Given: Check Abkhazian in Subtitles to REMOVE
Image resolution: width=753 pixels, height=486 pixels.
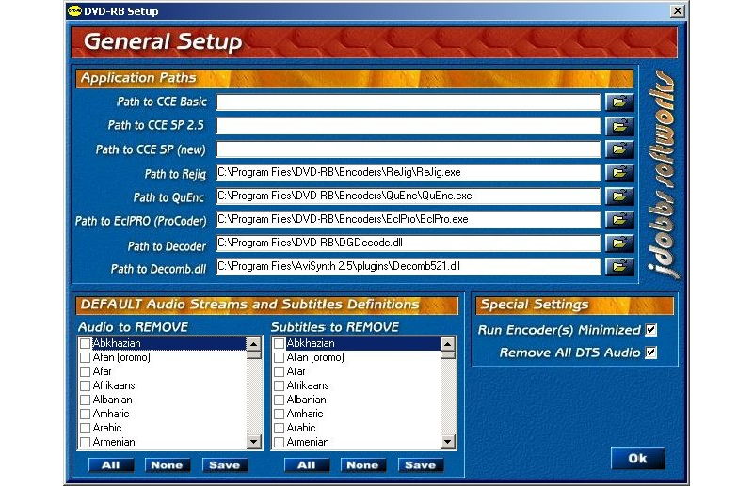Looking at the screenshot, I should coord(279,343).
